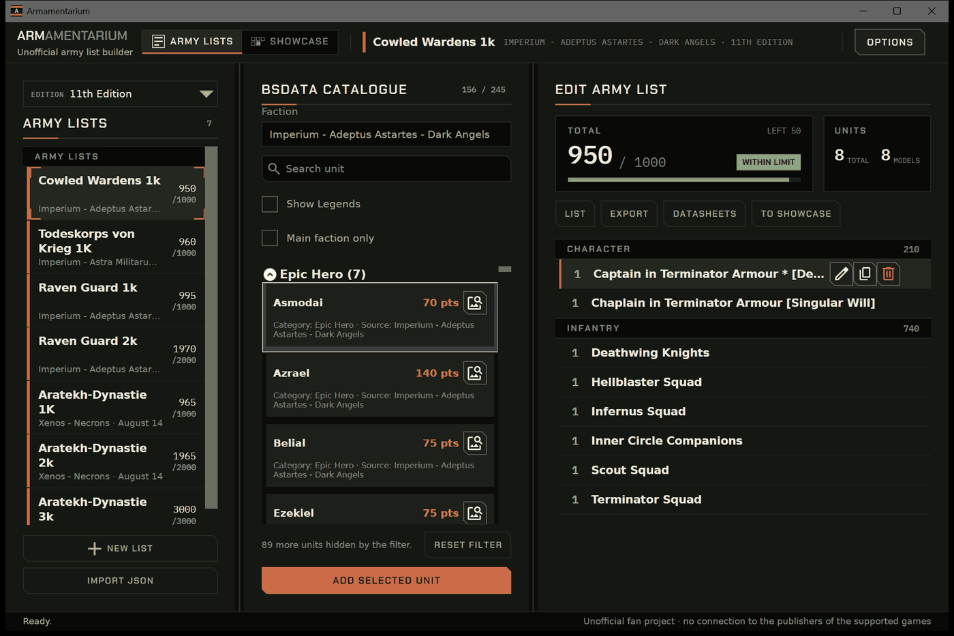This screenshot has height=636, width=954.
Task: Click the Armamentarium app icon in title bar
Action: pyautogui.click(x=16, y=11)
